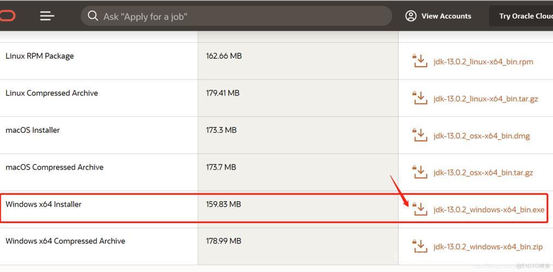Click the Oracle logo
Viewport: 553px width, 272px height.
pos(7,16)
